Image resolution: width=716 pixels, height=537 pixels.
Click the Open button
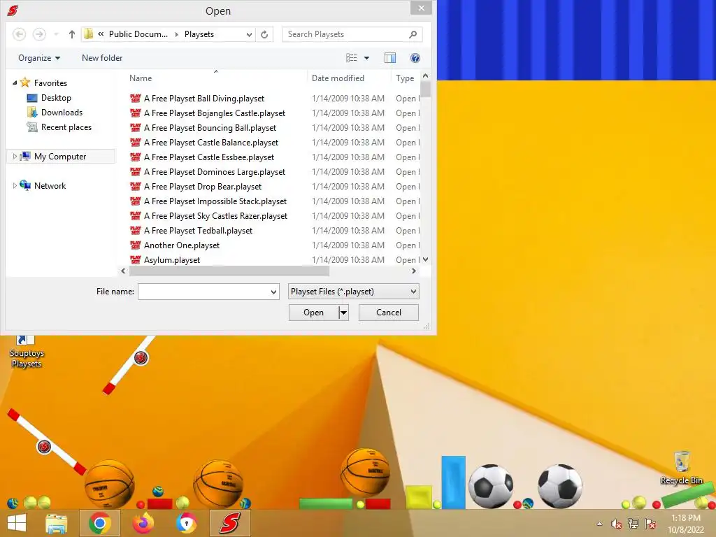click(x=314, y=313)
